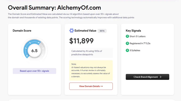Screen dimensions: 181x101
Task: Click the yellow AI valuations note box
Action: pos(91,70)
